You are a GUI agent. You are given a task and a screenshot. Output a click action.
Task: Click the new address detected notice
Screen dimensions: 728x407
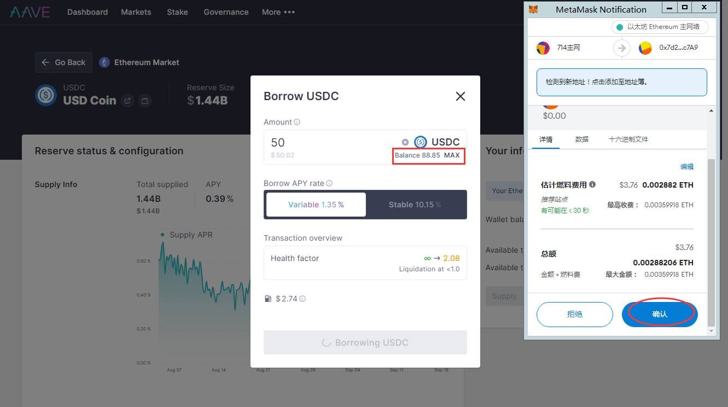tap(622, 82)
